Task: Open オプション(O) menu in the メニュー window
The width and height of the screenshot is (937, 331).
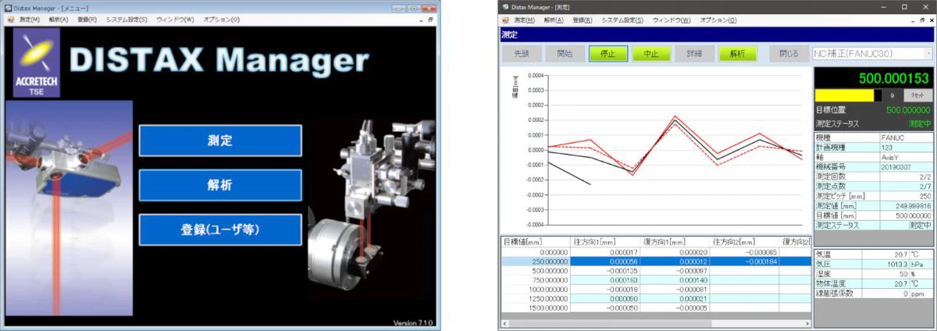Action: [222, 19]
